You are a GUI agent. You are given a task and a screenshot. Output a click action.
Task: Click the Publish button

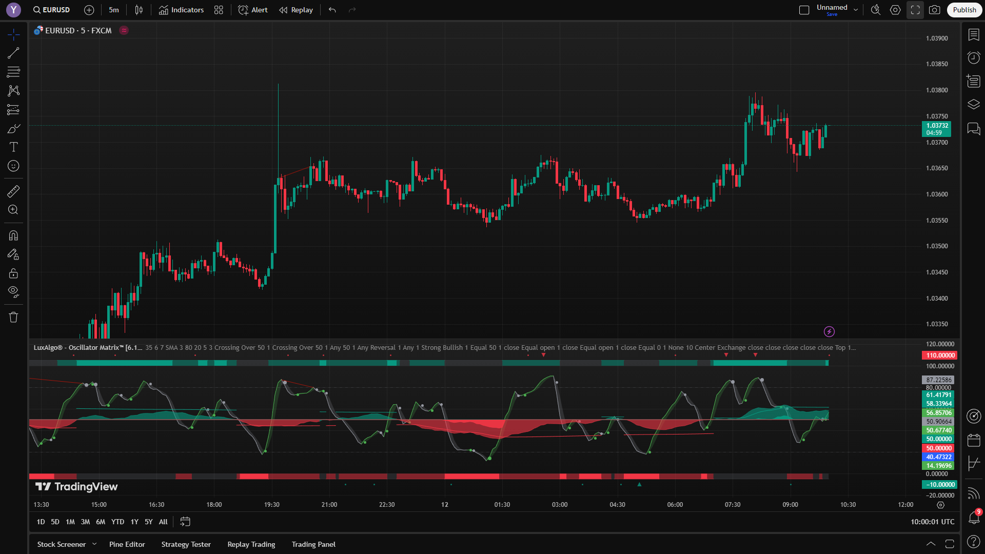[964, 10]
